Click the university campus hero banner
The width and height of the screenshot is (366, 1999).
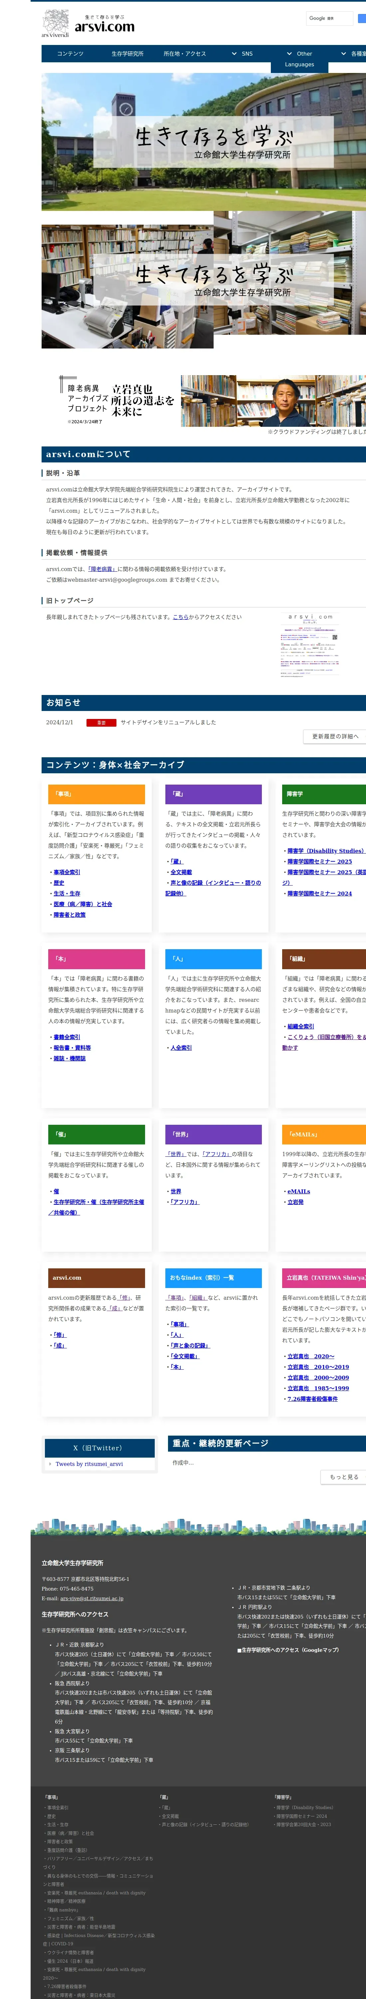[x=204, y=142]
